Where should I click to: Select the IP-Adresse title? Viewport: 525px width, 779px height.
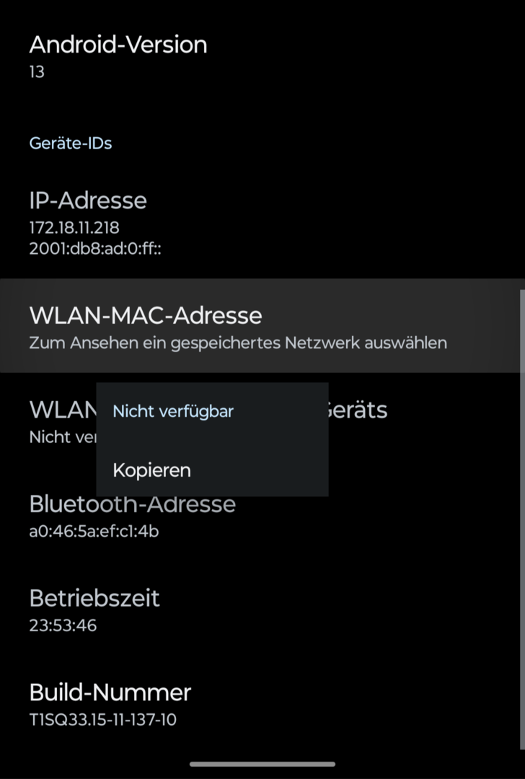point(88,200)
